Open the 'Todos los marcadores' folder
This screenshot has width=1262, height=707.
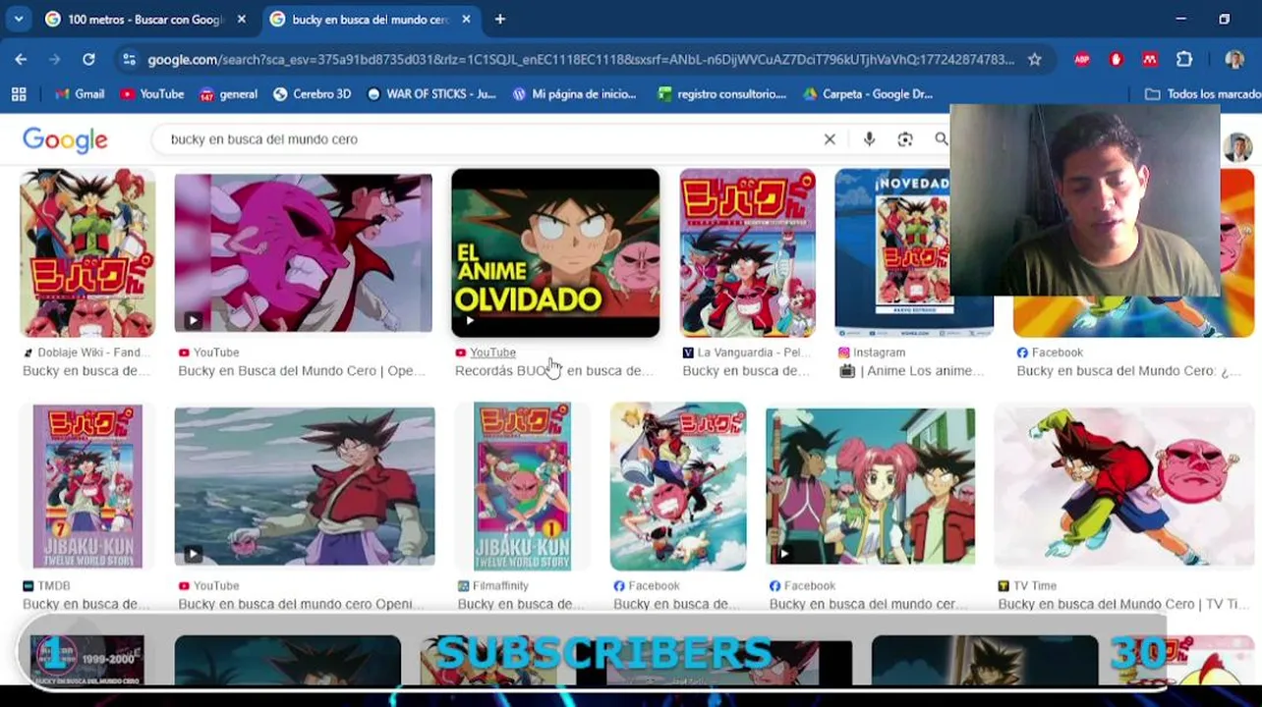click(1203, 94)
